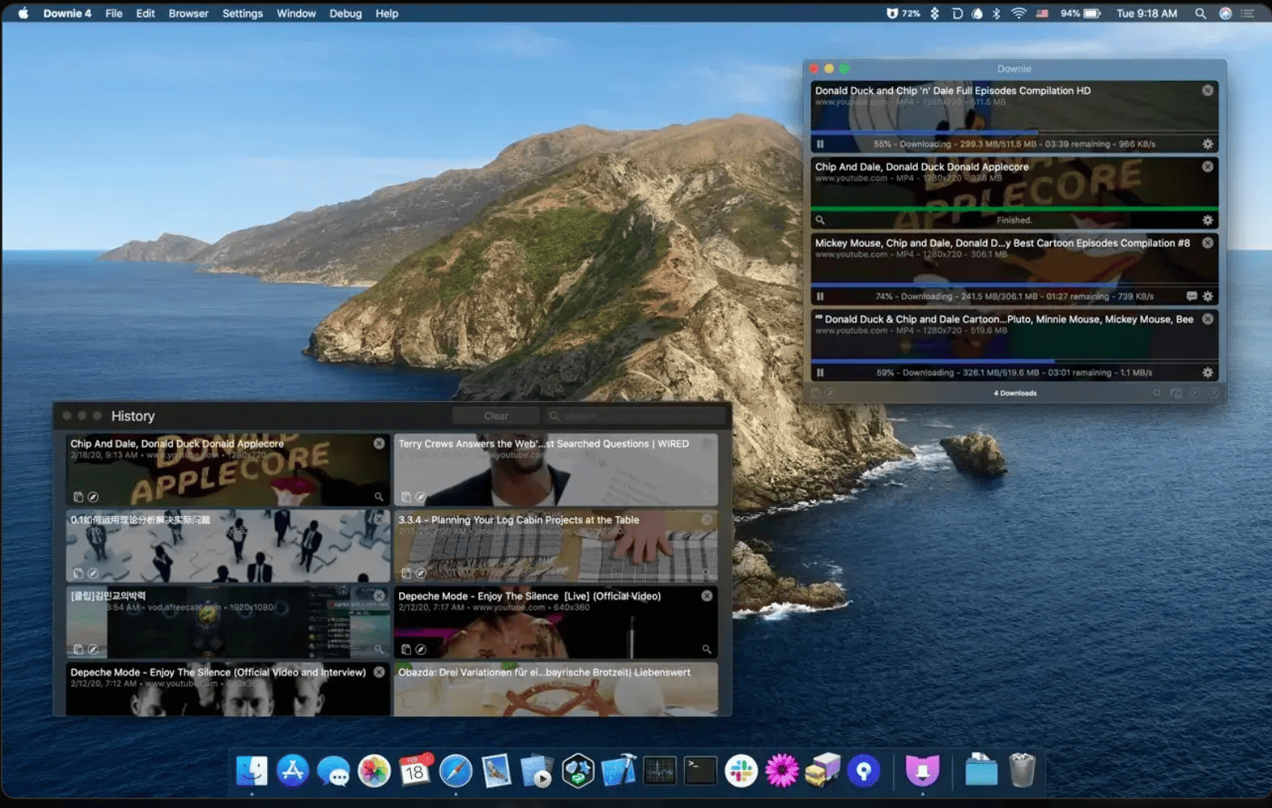The width and height of the screenshot is (1272, 808).
Task: Click copy icon on Log Cabin Projects entry
Action: (x=406, y=573)
